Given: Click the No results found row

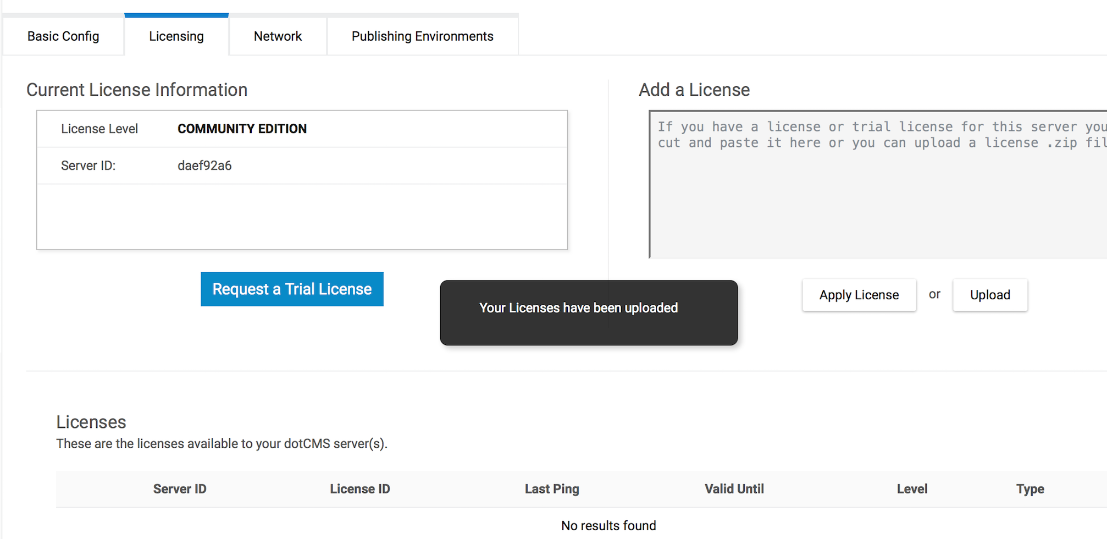Looking at the screenshot, I should [608, 525].
